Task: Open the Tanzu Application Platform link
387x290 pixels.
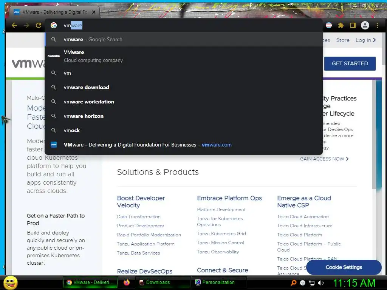Action: 146,244
